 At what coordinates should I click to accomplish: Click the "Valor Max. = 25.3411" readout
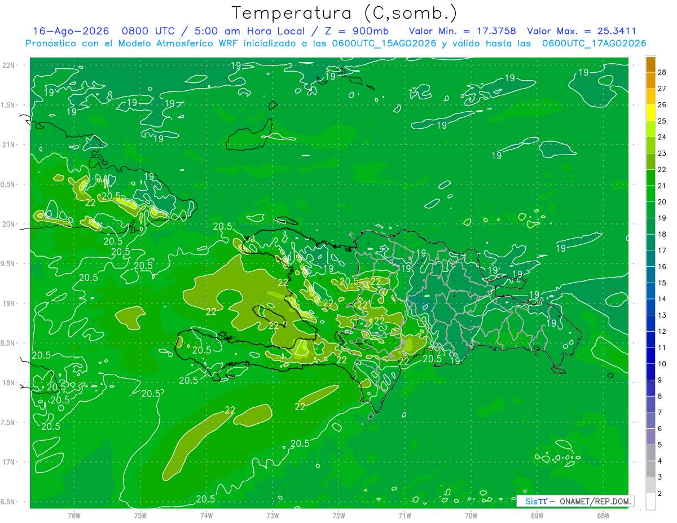[582, 32]
